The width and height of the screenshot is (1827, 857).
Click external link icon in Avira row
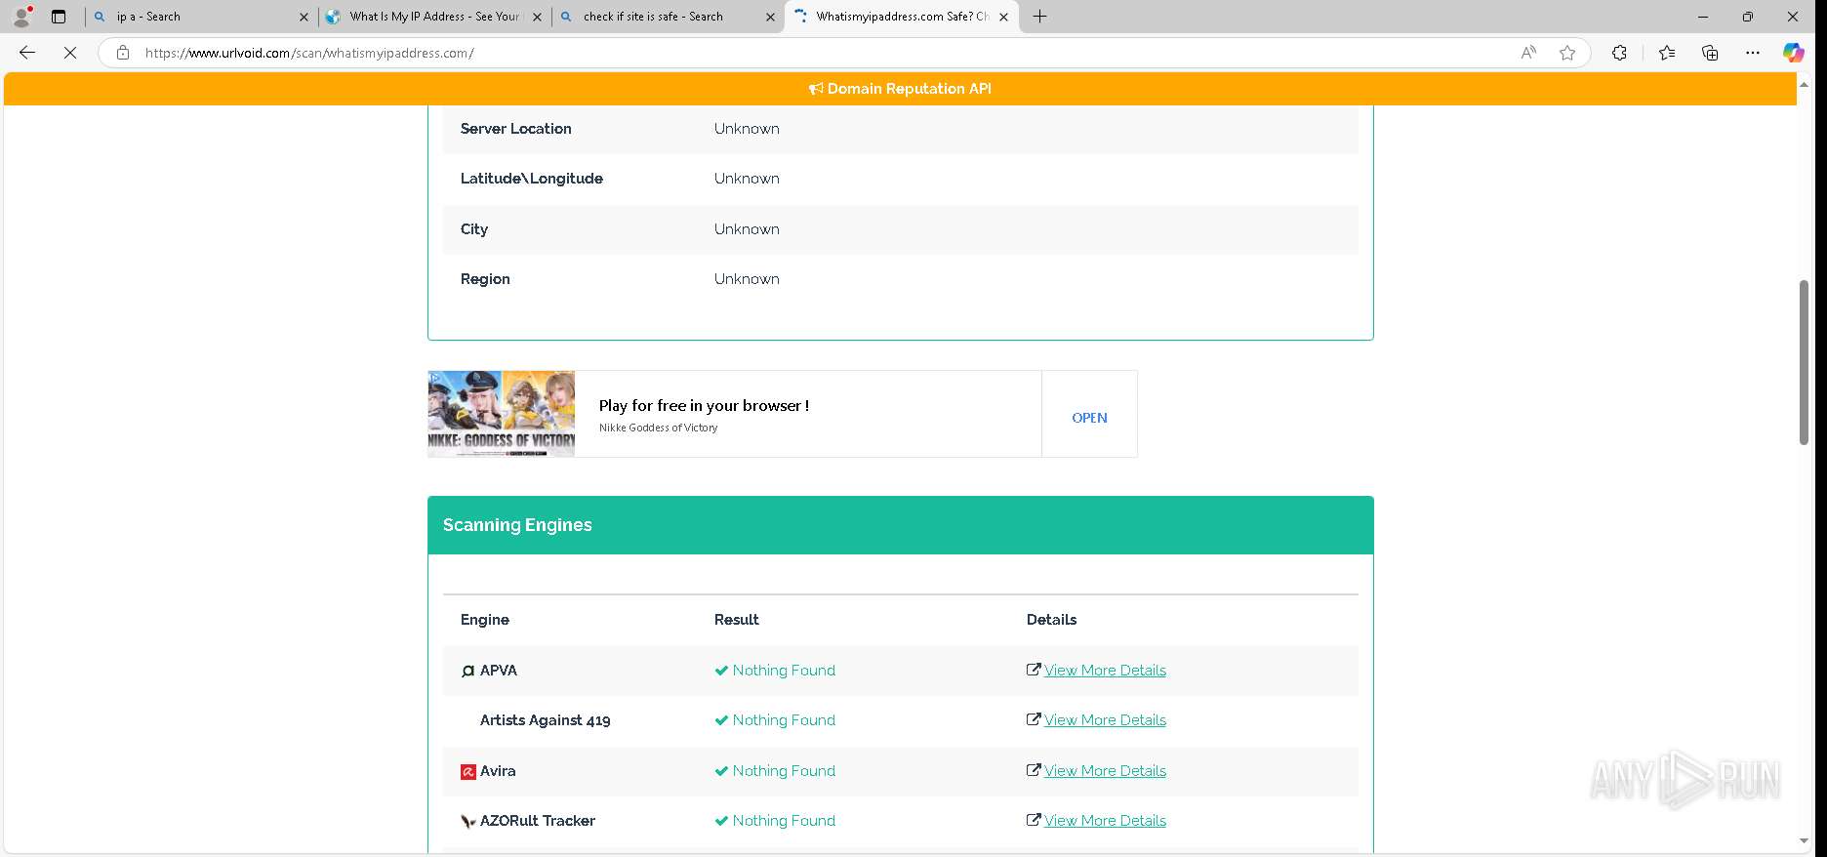(x=1034, y=770)
